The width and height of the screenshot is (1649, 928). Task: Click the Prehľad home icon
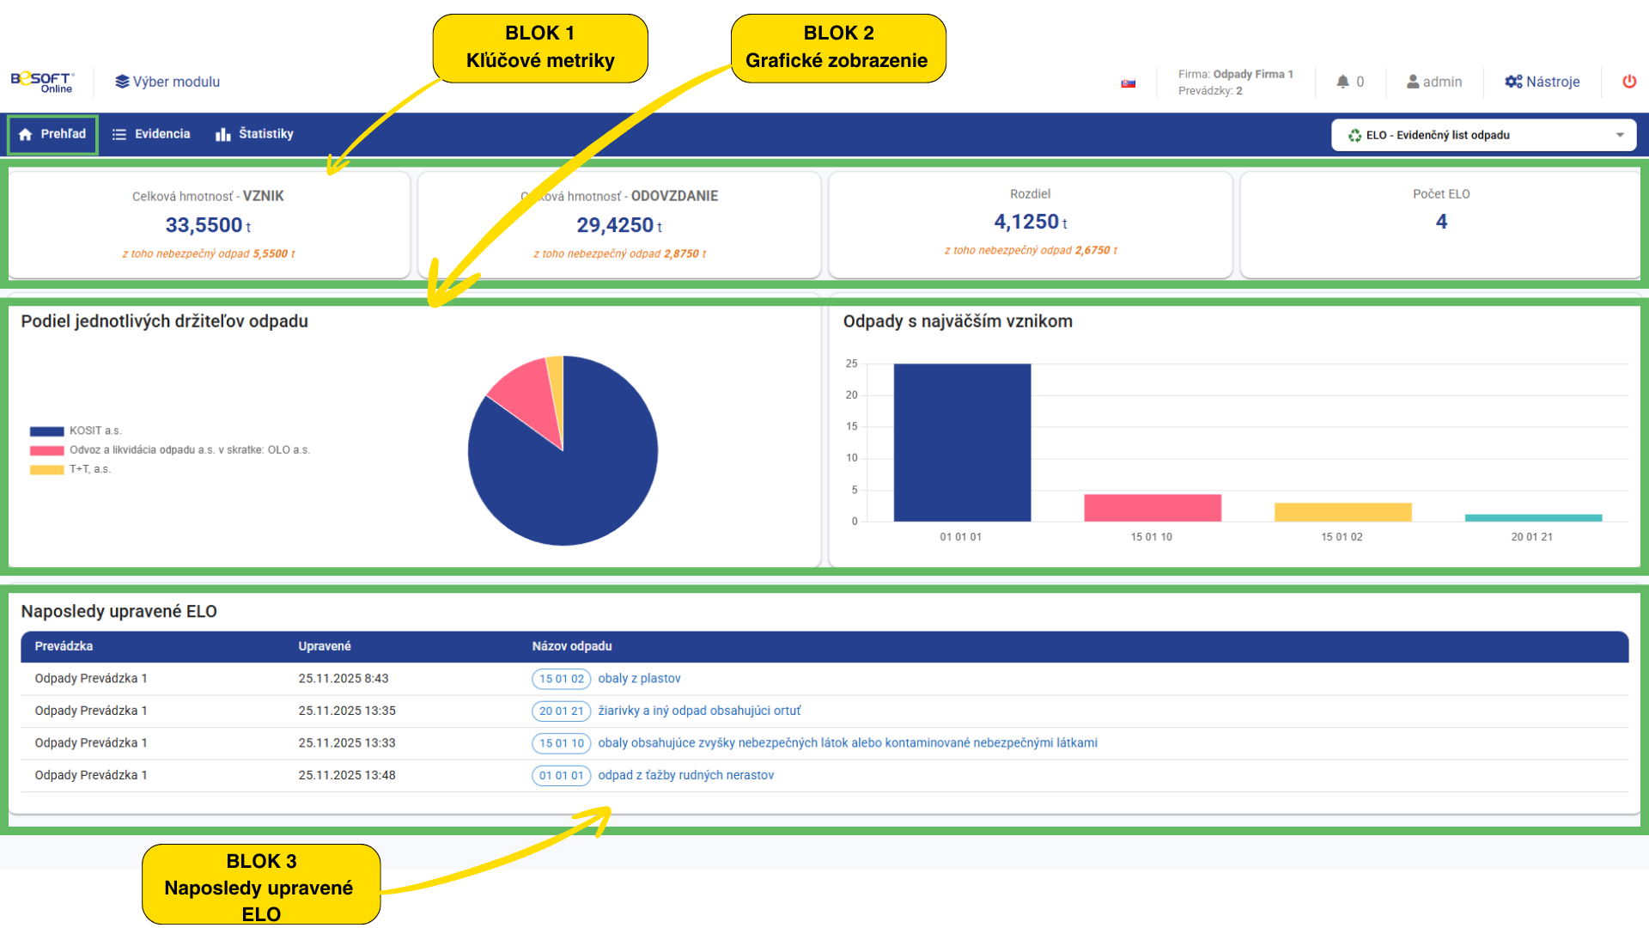(x=26, y=134)
